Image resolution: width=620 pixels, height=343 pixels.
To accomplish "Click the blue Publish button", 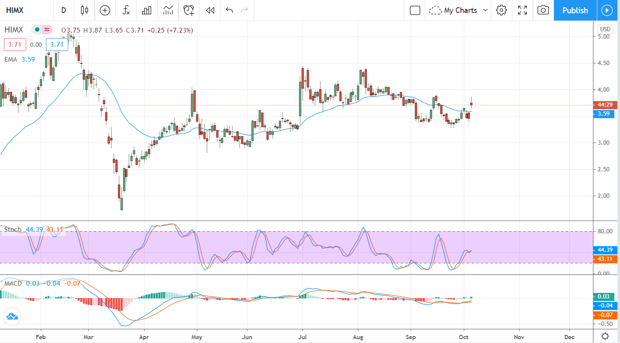I will [575, 10].
